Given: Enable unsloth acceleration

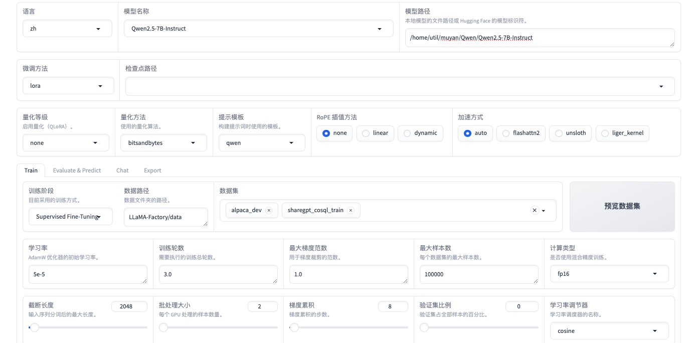Looking at the screenshot, I should 570,133.
